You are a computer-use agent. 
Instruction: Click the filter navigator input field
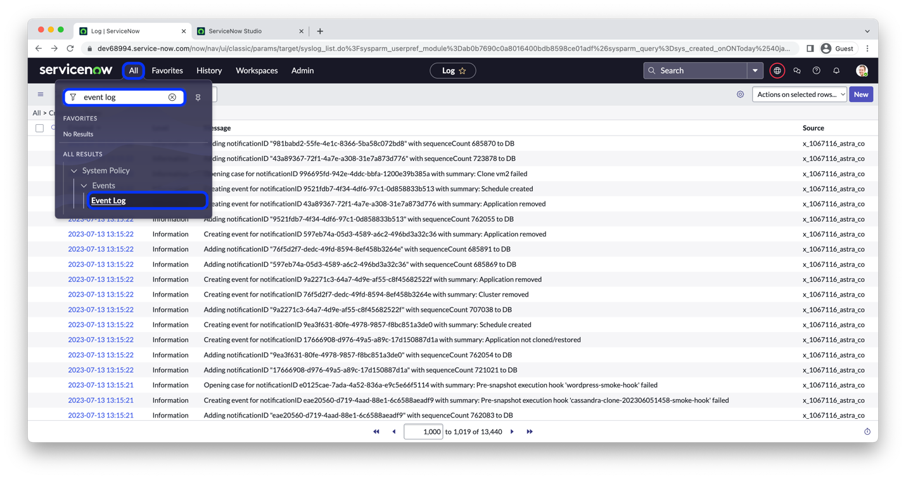[124, 97]
